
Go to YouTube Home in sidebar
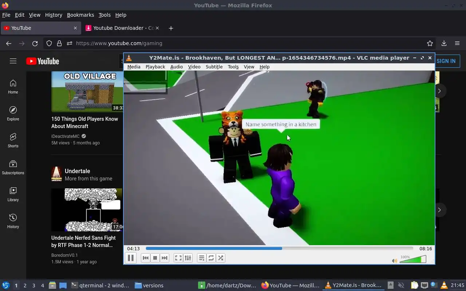(13, 87)
